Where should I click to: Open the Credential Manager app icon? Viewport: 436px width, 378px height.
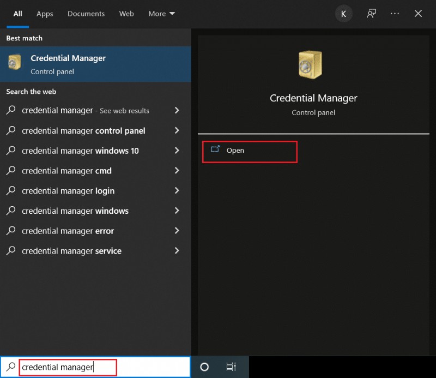[x=14, y=64]
